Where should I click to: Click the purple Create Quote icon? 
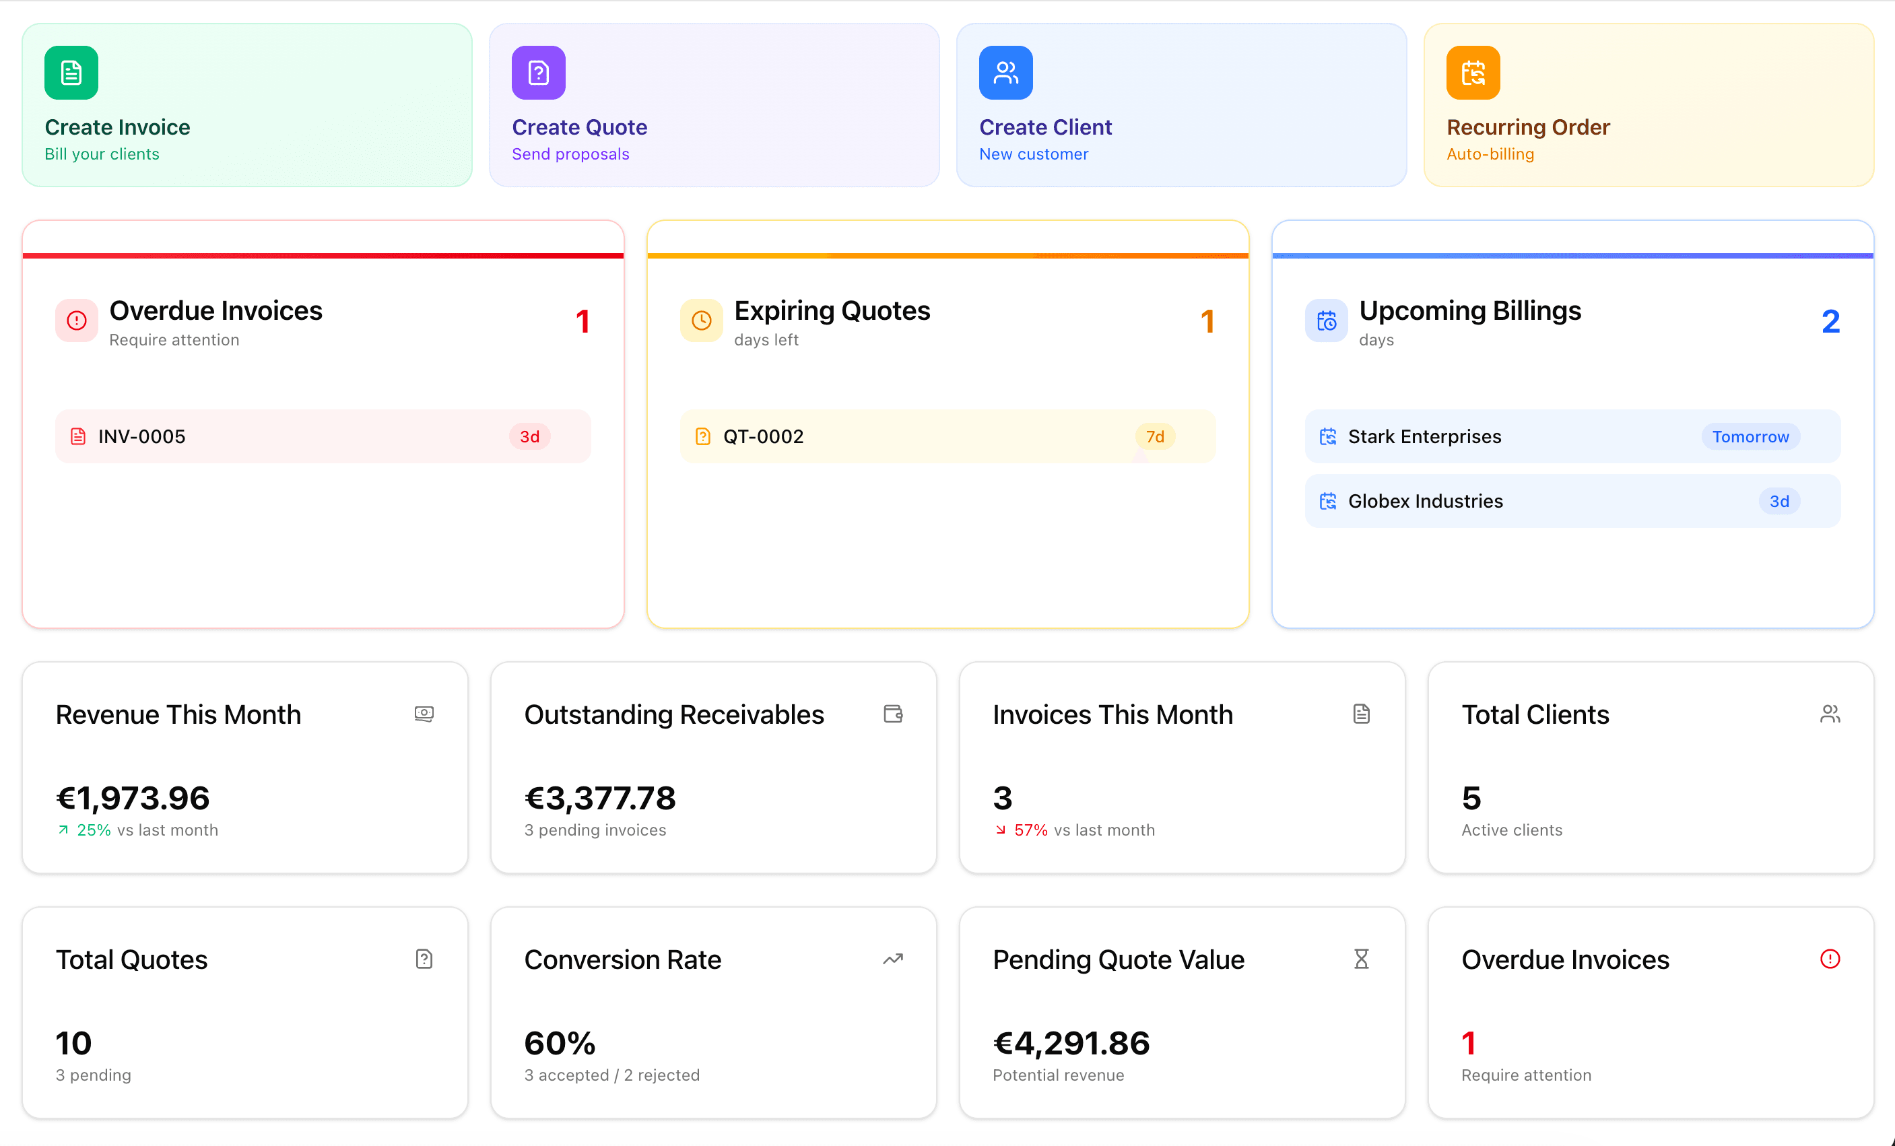(x=537, y=72)
